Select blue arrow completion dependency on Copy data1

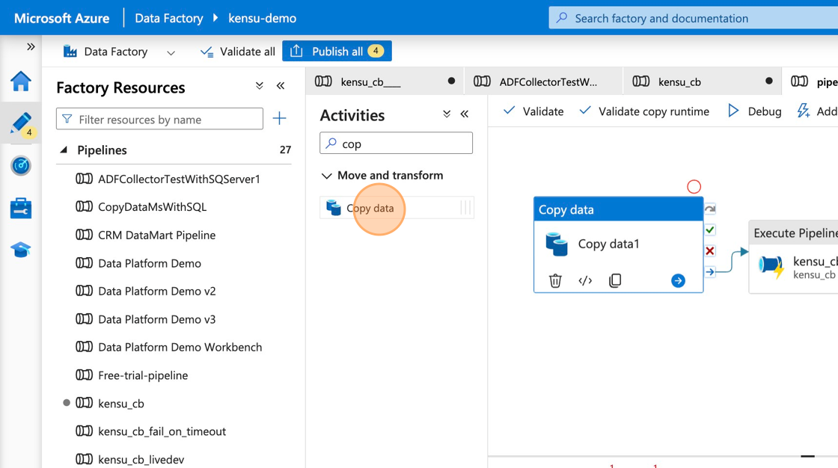tap(710, 272)
